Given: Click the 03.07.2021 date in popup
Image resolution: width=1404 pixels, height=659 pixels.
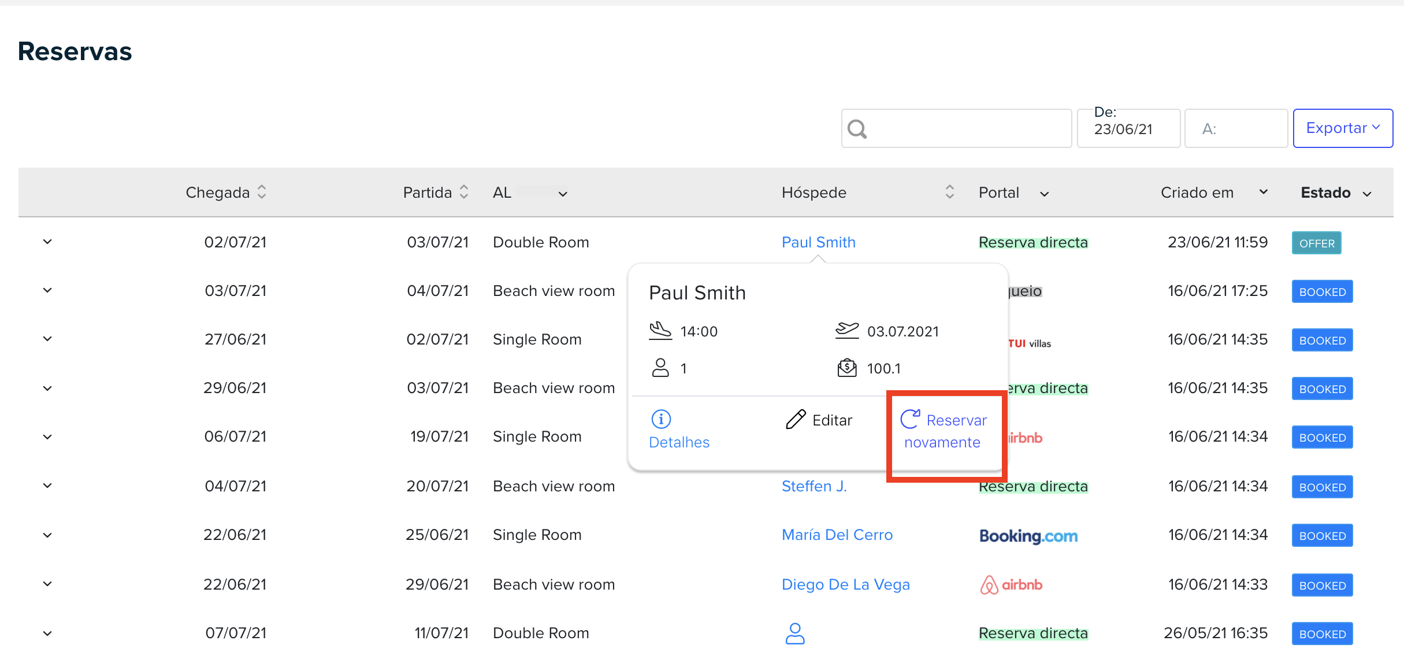Looking at the screenshot, I should click(902, 331).
